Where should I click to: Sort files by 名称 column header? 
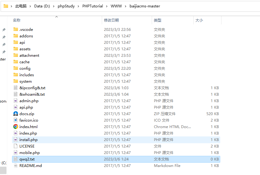pyautogui.click(x=17, y=20)
